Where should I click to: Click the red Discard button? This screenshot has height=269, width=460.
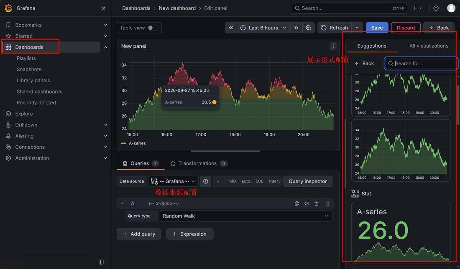click(x=406, y=28)
